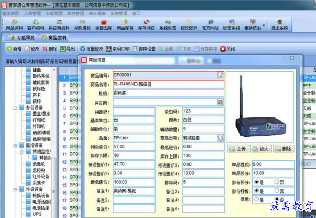Select 是 for 参与打折
The width and height of the screenshot is (316, 218).
[x=256, y=191]
